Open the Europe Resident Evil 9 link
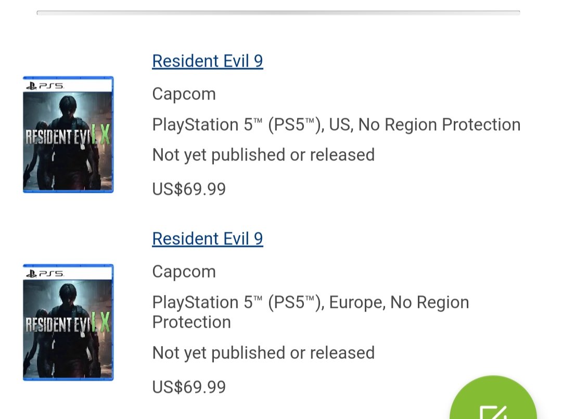The height and width of the screenshot is (419, 562). coord(207,239)
